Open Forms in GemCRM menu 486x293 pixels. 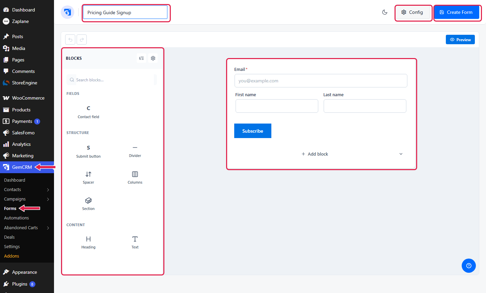[10, 209]
